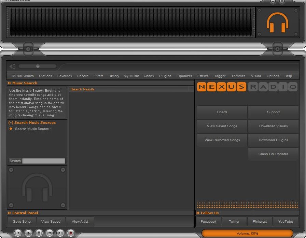Stop playback using the stop button
Screen dimensions: 306x238
(50, 233)
